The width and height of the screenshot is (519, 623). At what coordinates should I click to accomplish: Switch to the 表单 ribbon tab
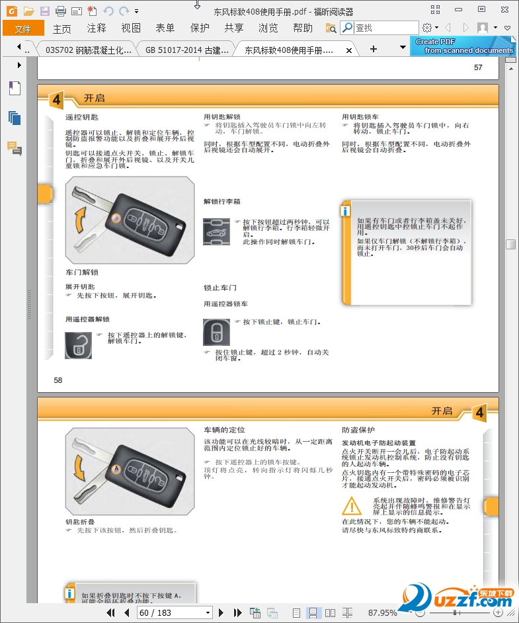pos(165,28)
